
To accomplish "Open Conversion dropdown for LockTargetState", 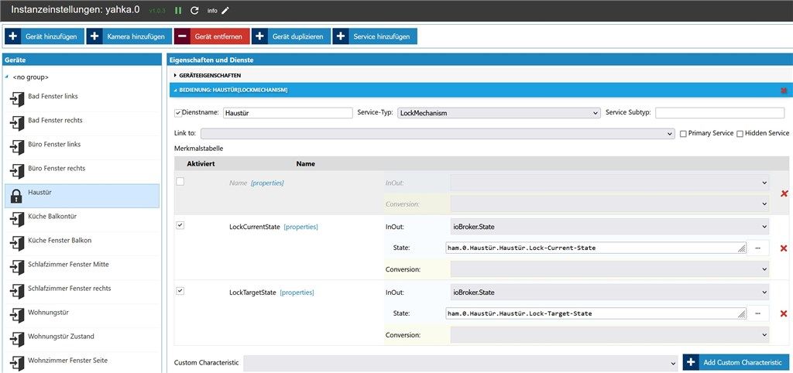I will (610, 334).
